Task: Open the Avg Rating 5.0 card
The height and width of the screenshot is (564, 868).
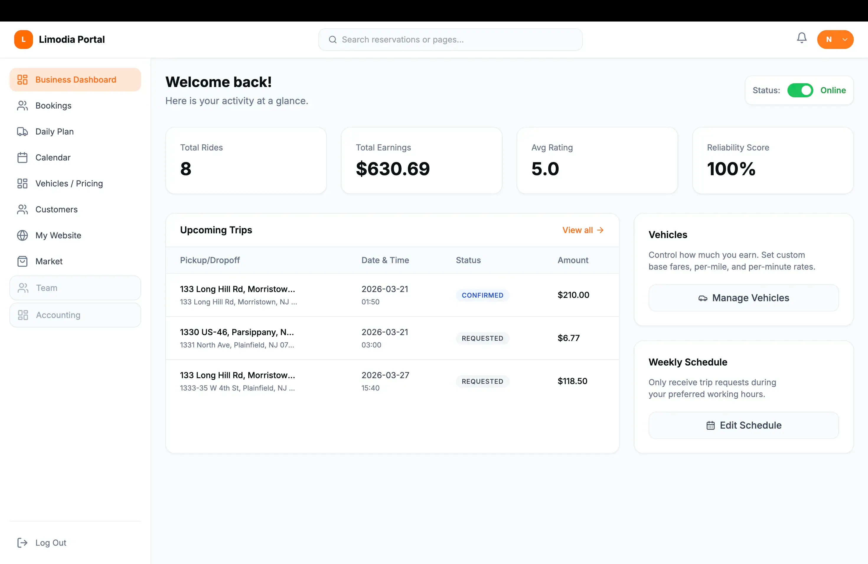Action: coord(597,160)
